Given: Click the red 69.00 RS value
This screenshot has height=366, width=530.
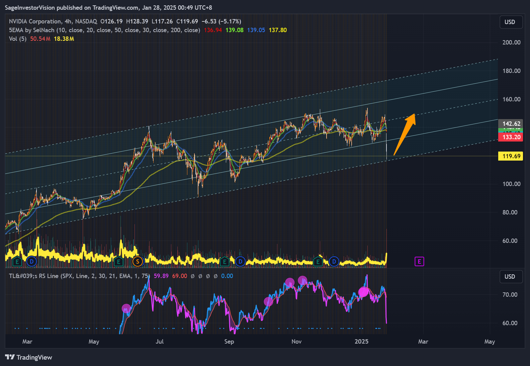Looking at the screenshot, I should click(180, 276).
